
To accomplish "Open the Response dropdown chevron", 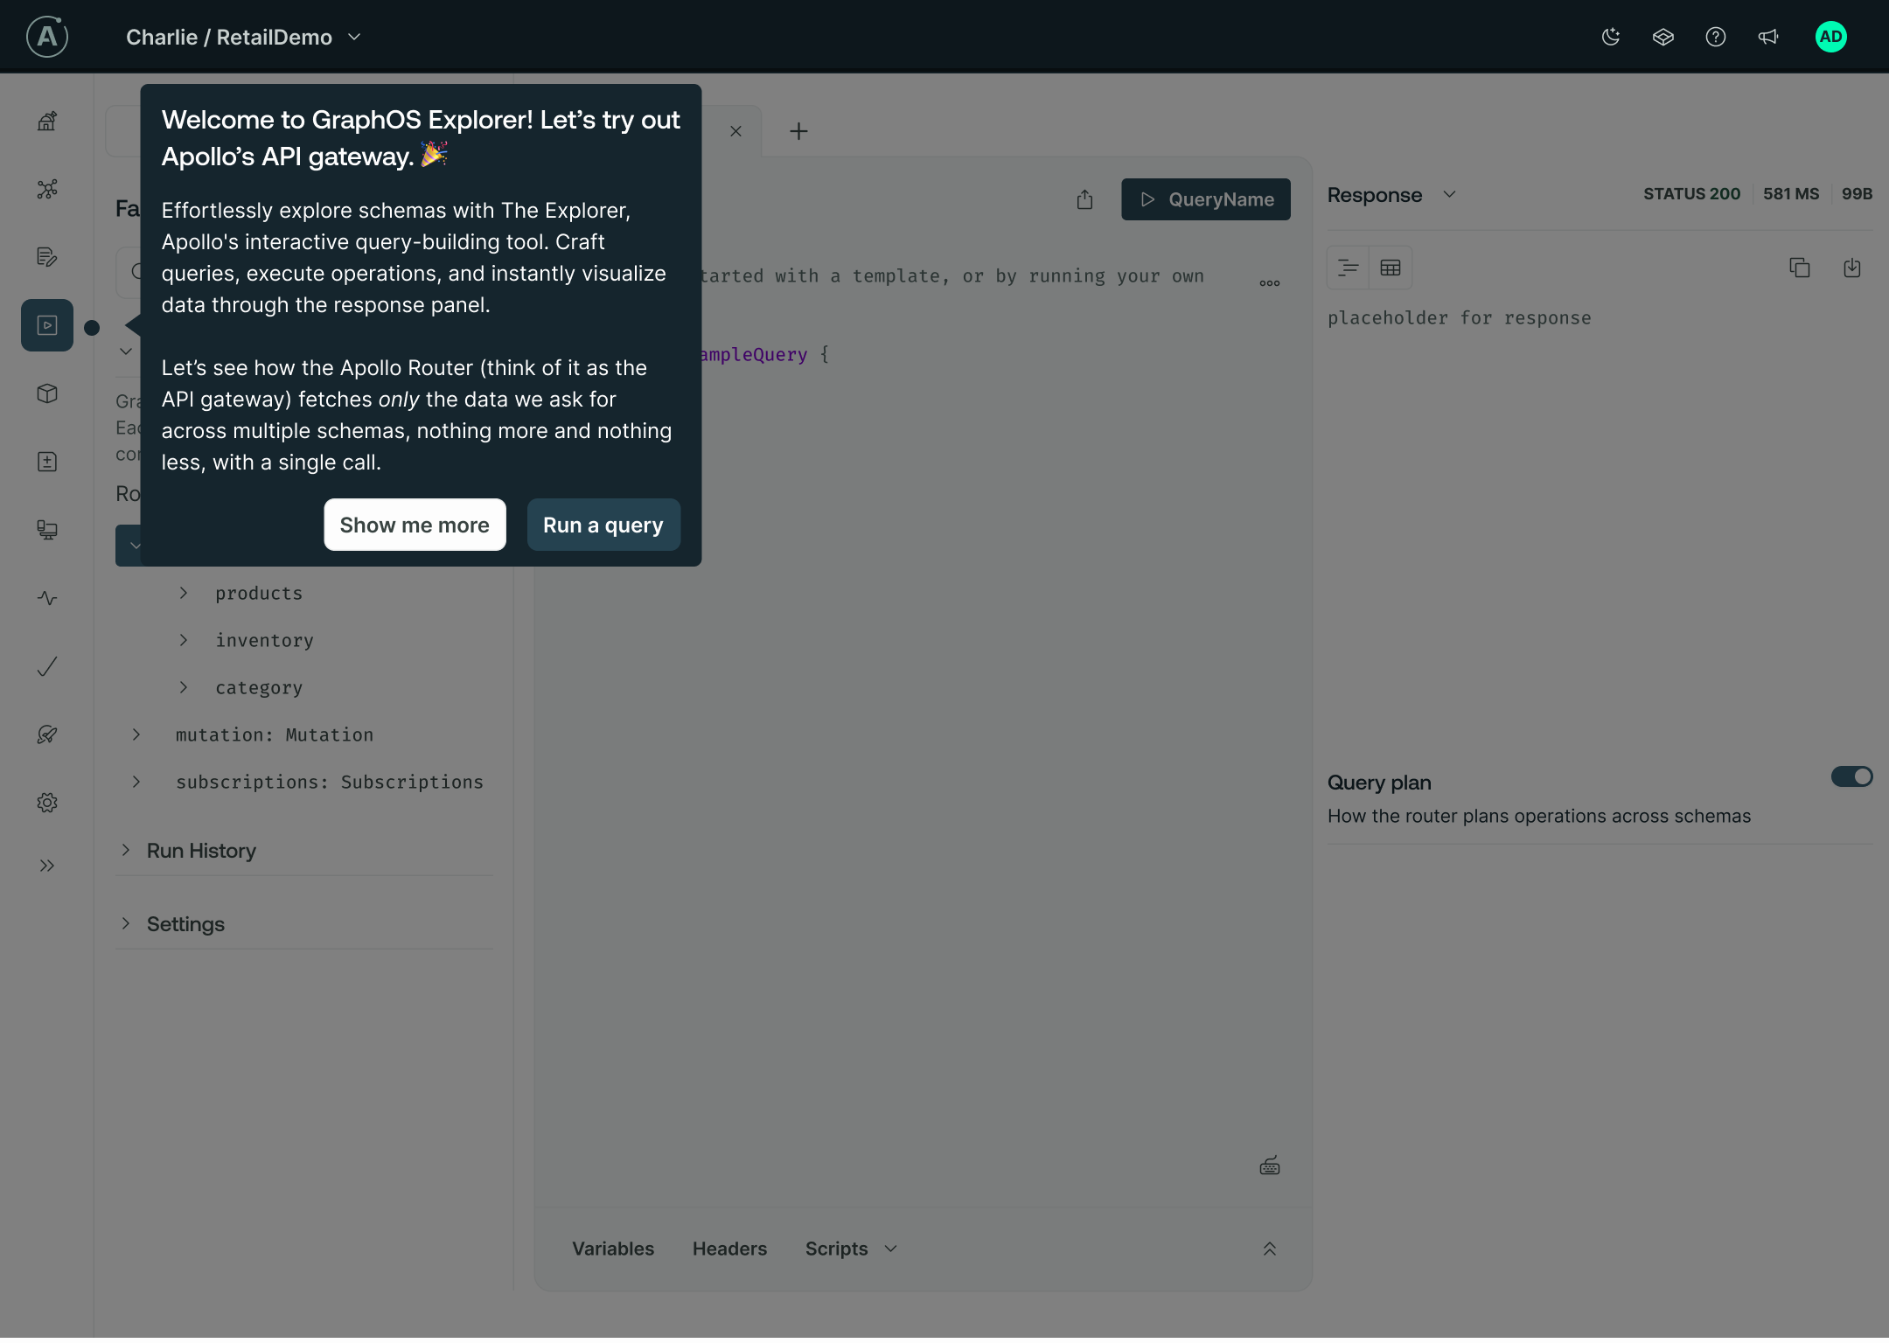I will coord(1449,194).
